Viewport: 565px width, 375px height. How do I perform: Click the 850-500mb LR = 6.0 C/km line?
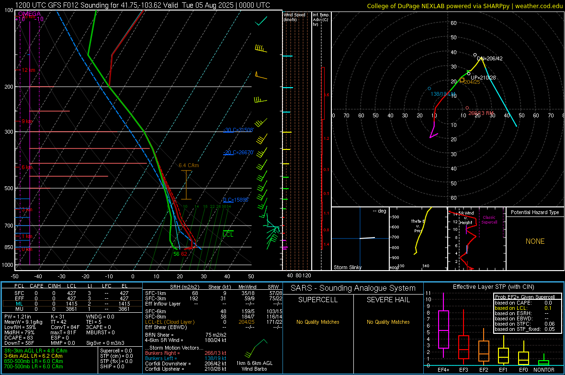click(34, 361)
